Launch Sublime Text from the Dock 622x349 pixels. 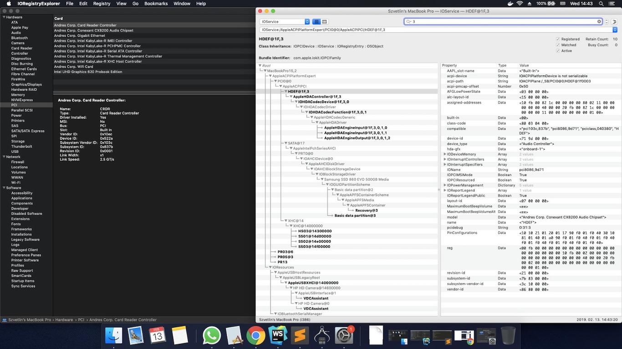pos(300,336)
